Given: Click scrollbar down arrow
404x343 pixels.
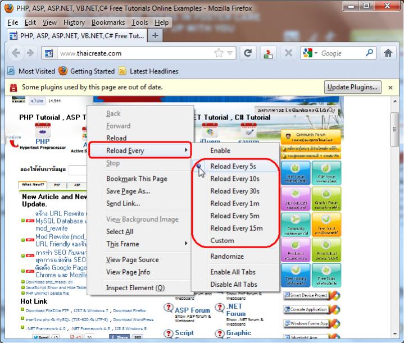Looking at the screenshot, I should coord(395,334).
